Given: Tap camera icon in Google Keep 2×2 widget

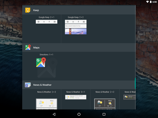Looking at the screenshot, I should pyautogui.click(x=84, y=22).
